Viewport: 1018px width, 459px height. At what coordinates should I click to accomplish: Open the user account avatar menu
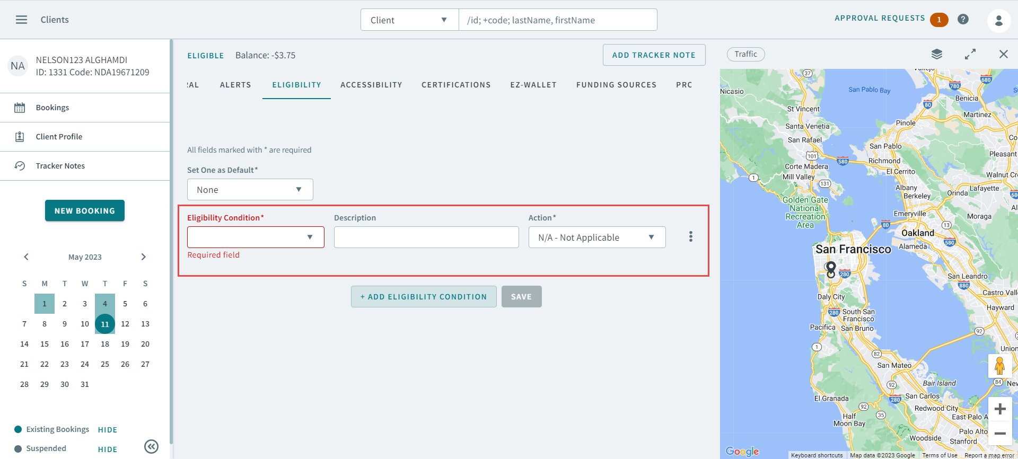pos(998,21)
